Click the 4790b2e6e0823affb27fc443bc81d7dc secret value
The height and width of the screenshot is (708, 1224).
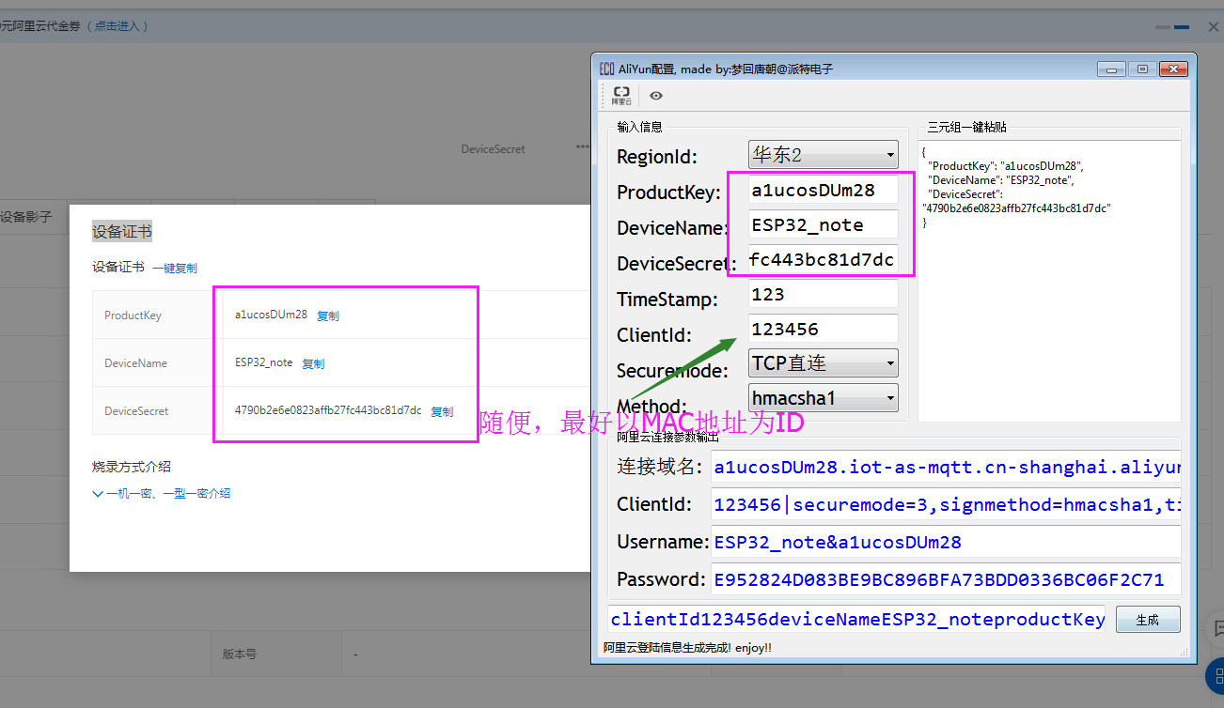[328, 410]
